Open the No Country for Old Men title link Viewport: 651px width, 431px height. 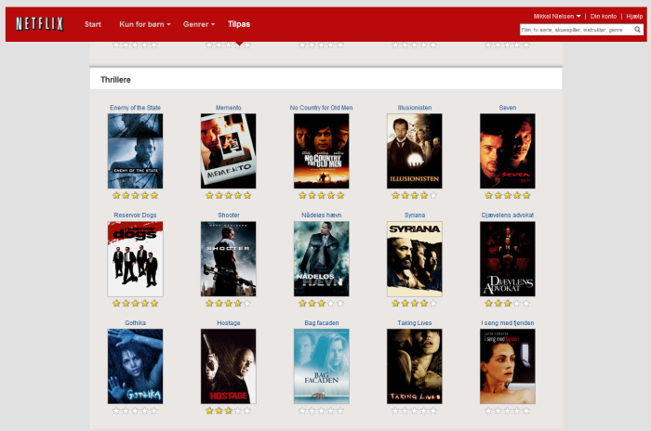coord(322,108)
